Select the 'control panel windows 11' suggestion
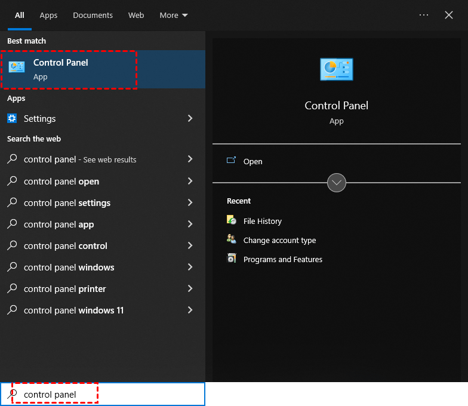The height and width of the screenshot is (406, 468). pos(103,310)
